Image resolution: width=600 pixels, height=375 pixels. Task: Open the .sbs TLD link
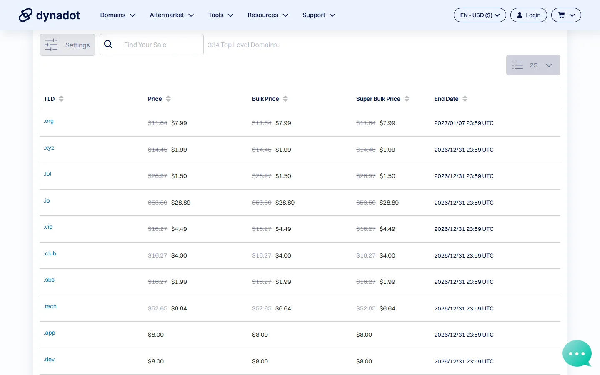[x=49, y=280]
